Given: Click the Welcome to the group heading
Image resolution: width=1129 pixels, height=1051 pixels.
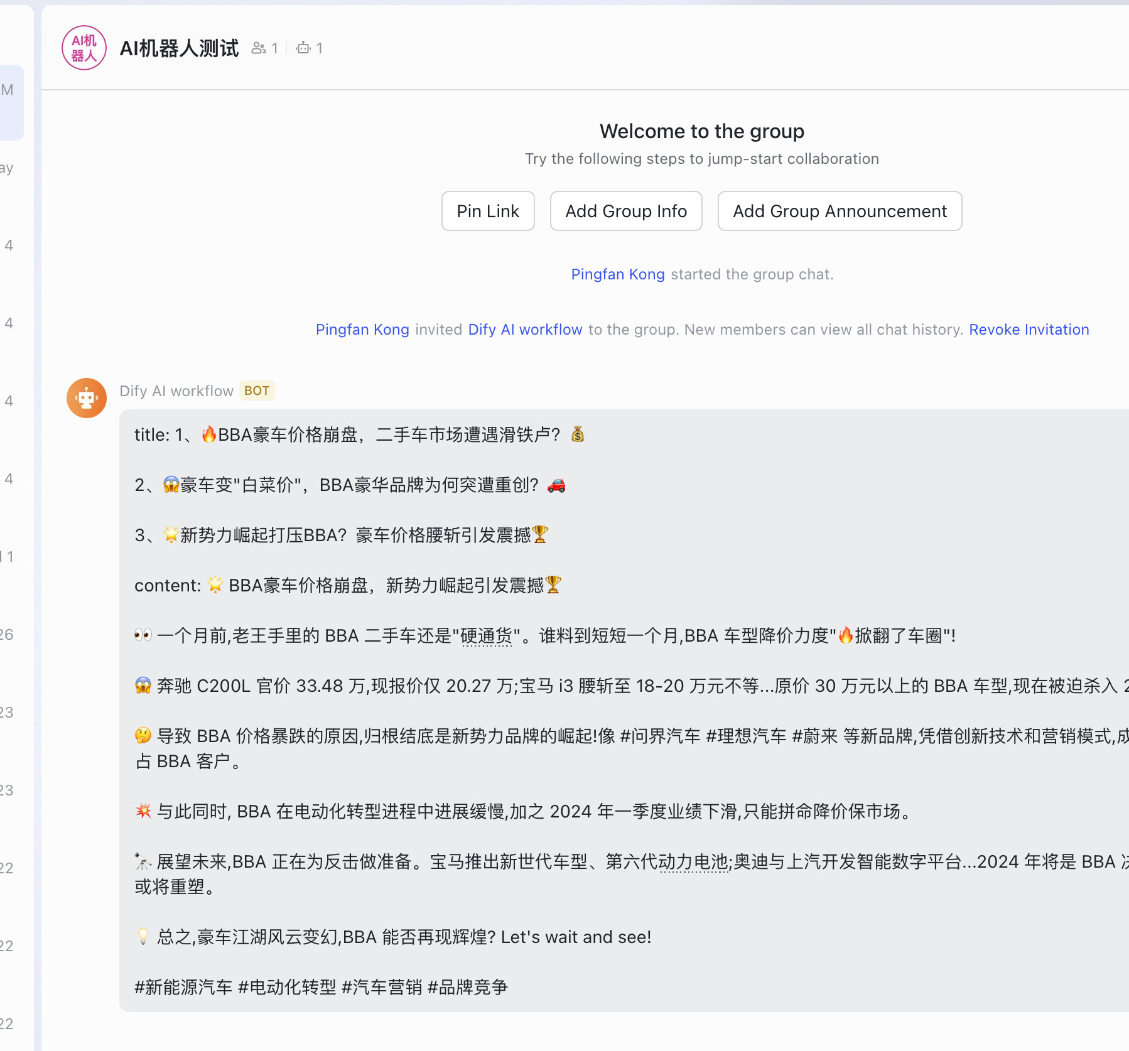Looking at the screenshot, I should coord(702,131).
